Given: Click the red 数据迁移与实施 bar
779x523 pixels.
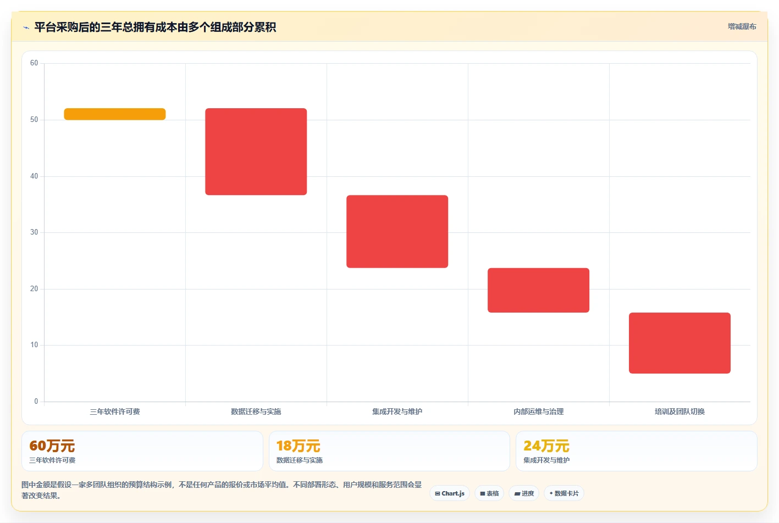Looking at the screenshot, I should [256, 152].
